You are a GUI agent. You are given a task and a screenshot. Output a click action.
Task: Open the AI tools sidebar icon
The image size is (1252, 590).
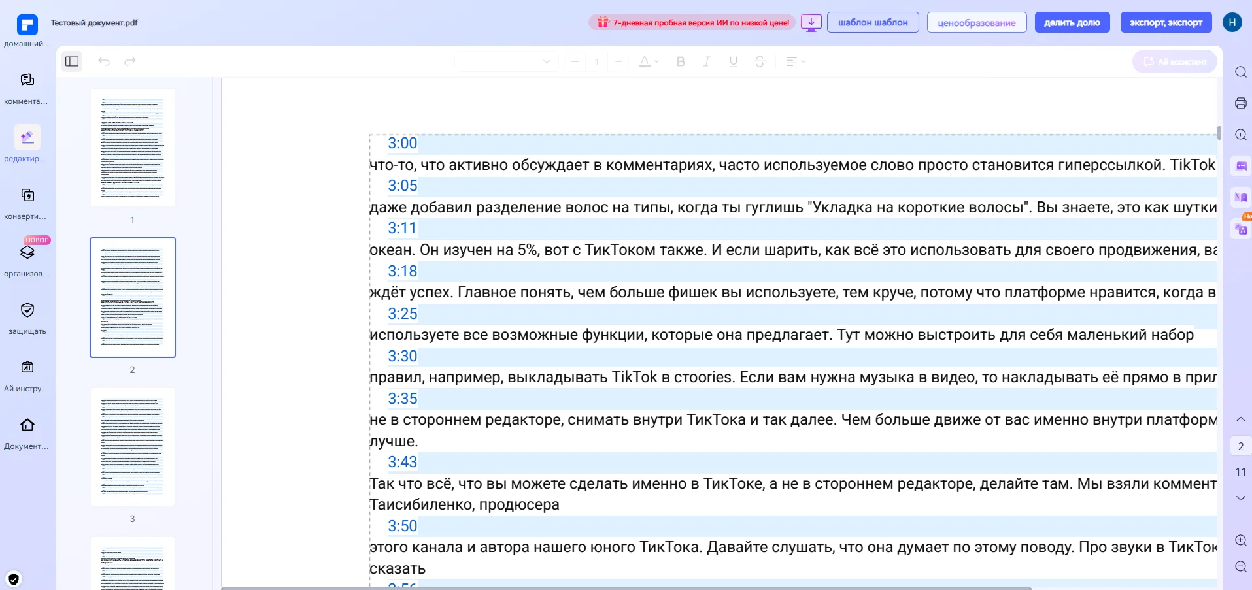pyautogui.click(x=27, y=368)
